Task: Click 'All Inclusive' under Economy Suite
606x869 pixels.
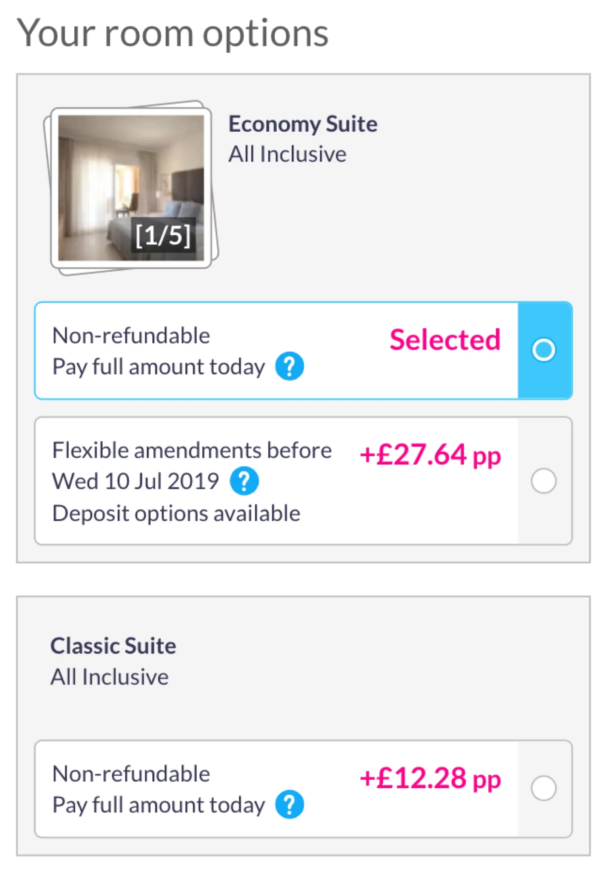Action: click(287, 154)
